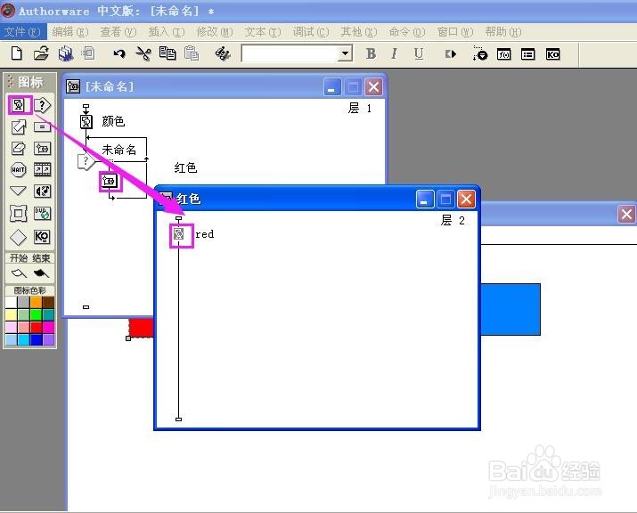This screenshot has height=513, width=637.
Task: Click the Find icon in toolbar
Action: 223,53
